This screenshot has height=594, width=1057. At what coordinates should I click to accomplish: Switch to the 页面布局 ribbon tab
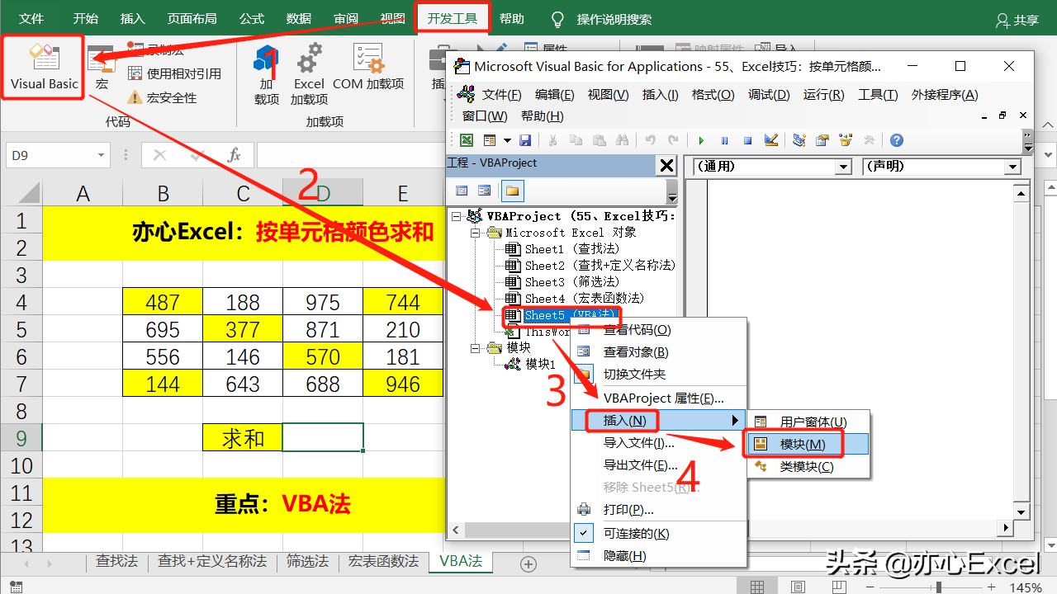click(x=192, y=18)
